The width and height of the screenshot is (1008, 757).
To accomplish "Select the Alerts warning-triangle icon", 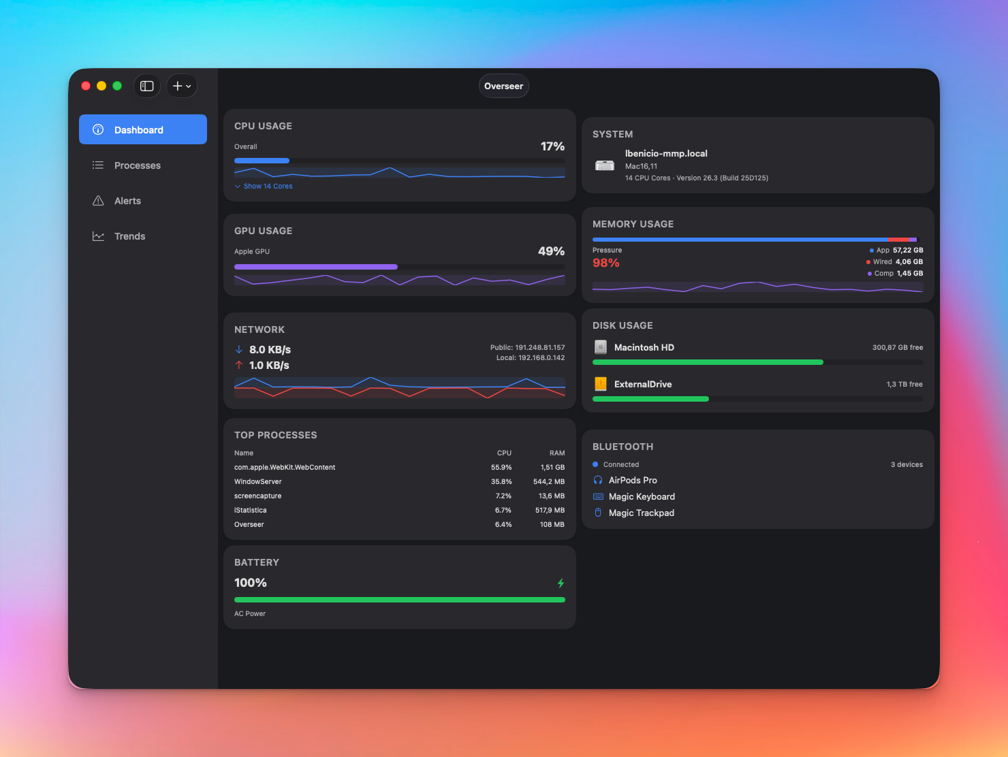I will point(97,200).
